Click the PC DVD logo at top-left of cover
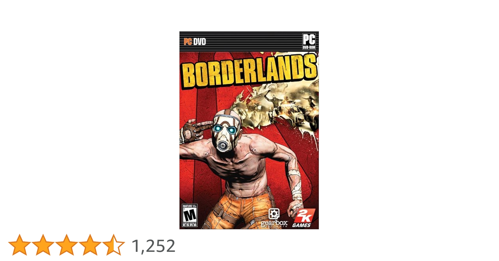The width and height of the screenshot is (499, 261). click(195, 42)
